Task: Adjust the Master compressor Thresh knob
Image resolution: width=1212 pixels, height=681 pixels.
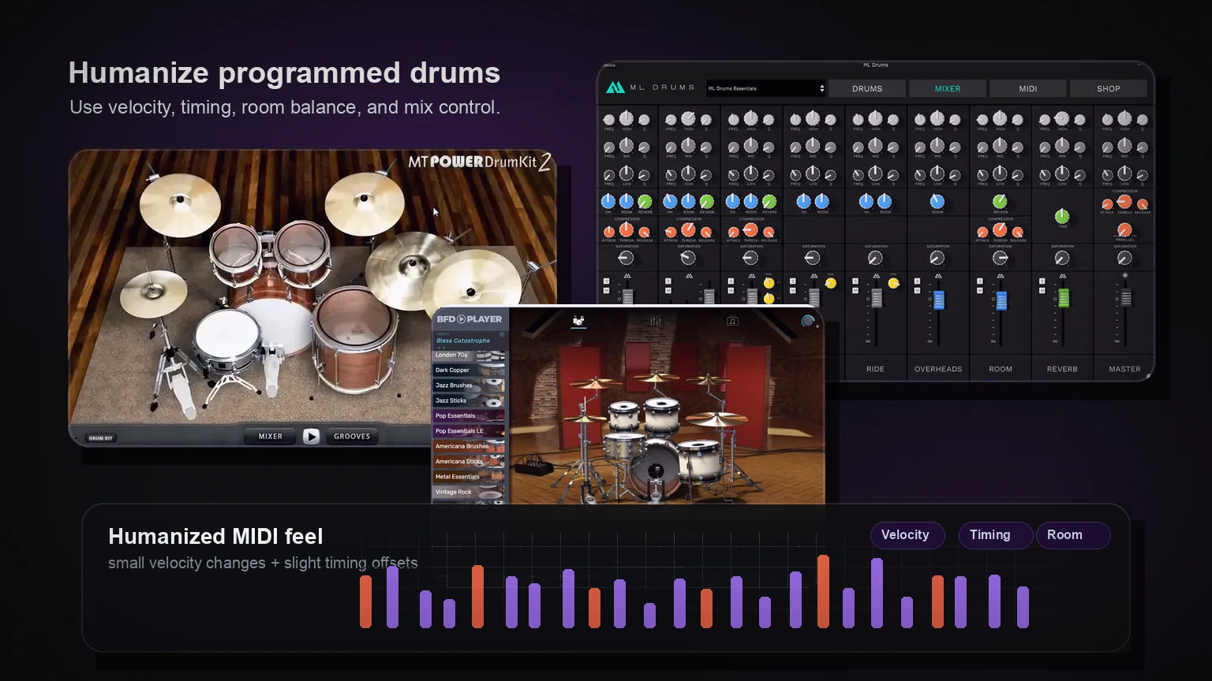Action: [1124, 202]
